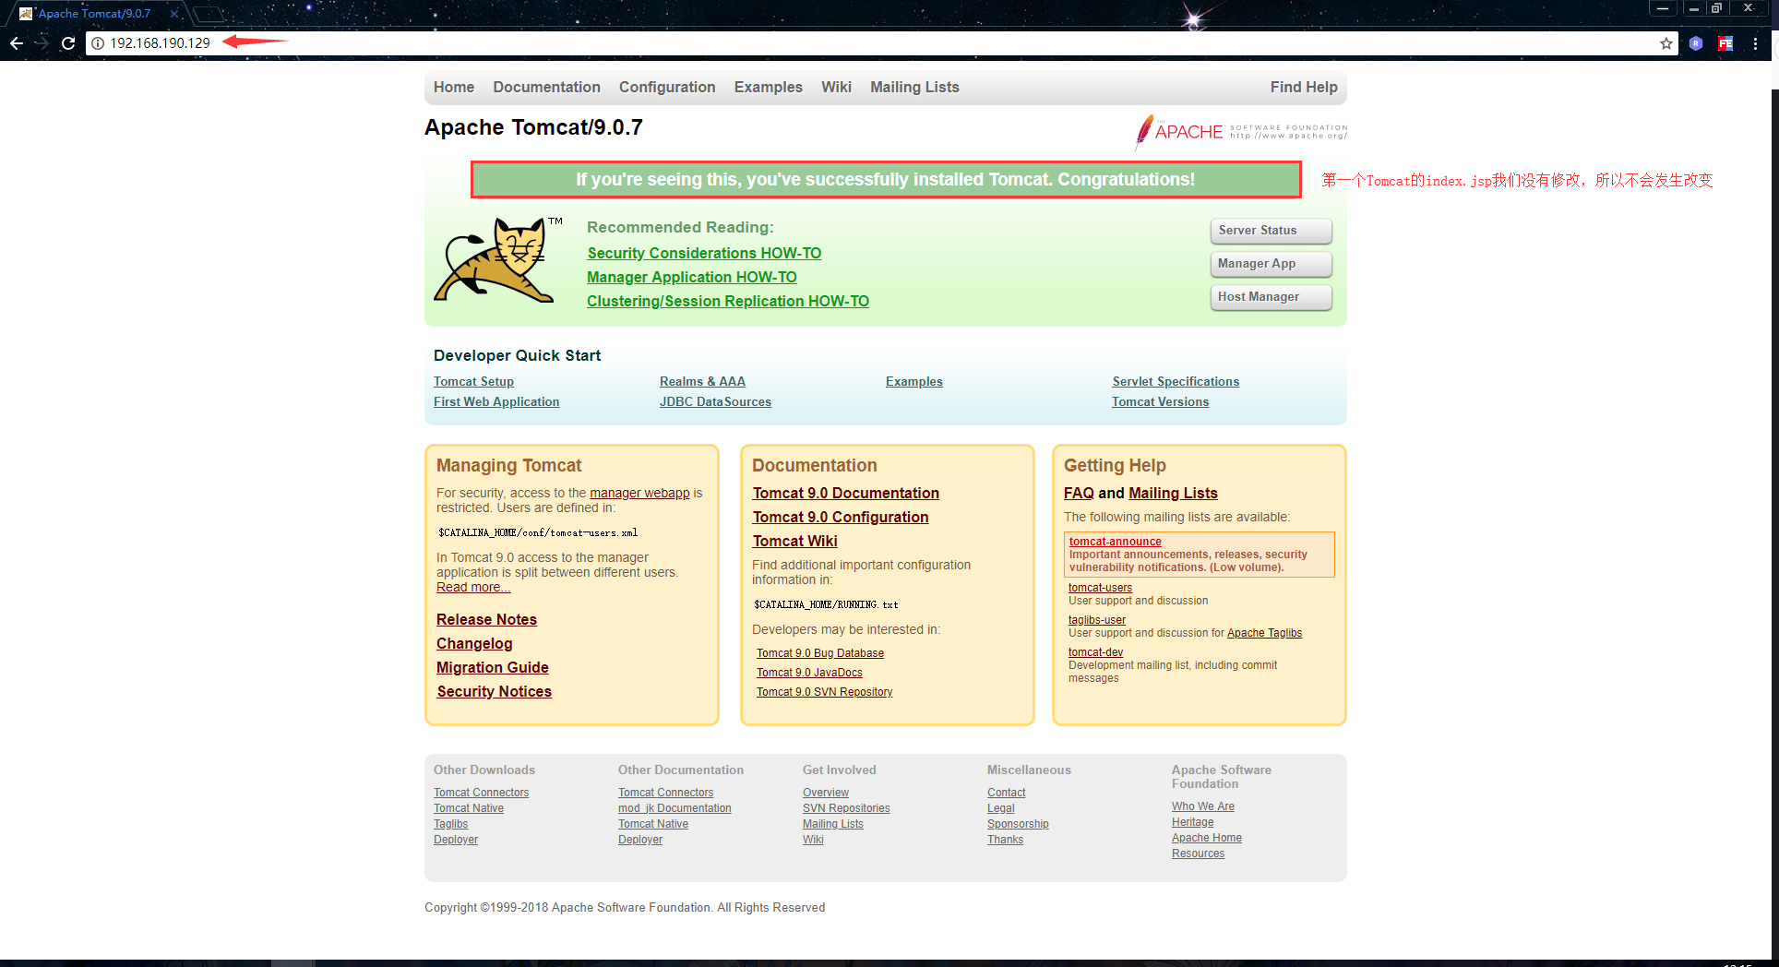Reload the page using the refresh icon
This screenshot has height=967, width=1779.
click(x=68, y=43)
